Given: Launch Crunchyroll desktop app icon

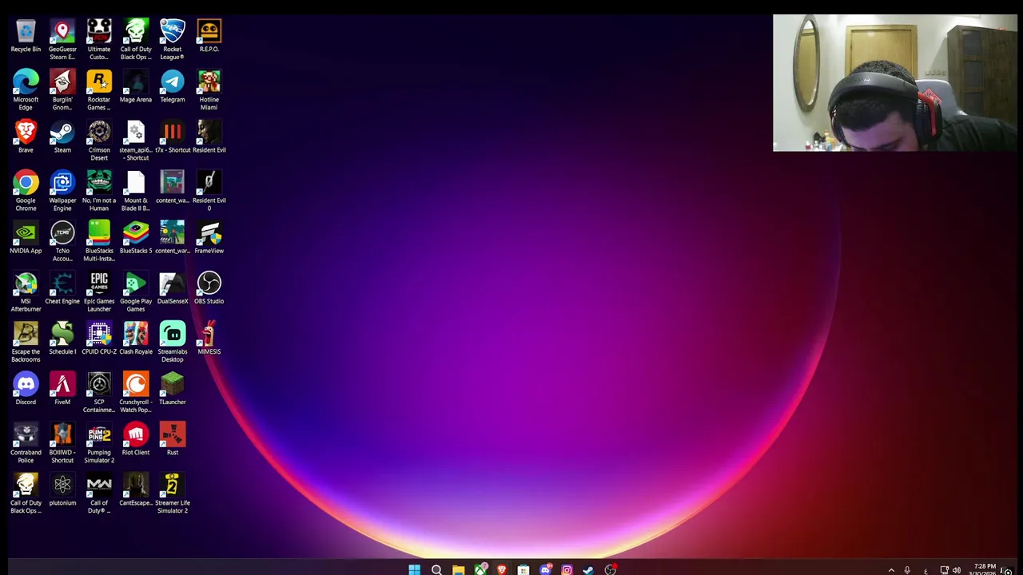Looking at the screenshot, I should pos(136,392).
